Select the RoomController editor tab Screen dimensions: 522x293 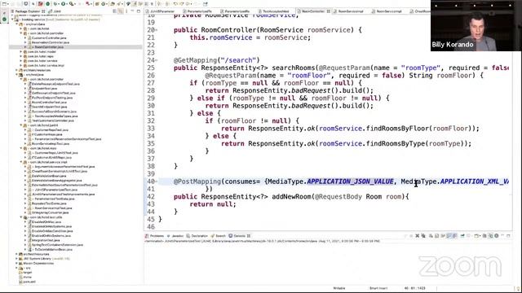(313, 11)
